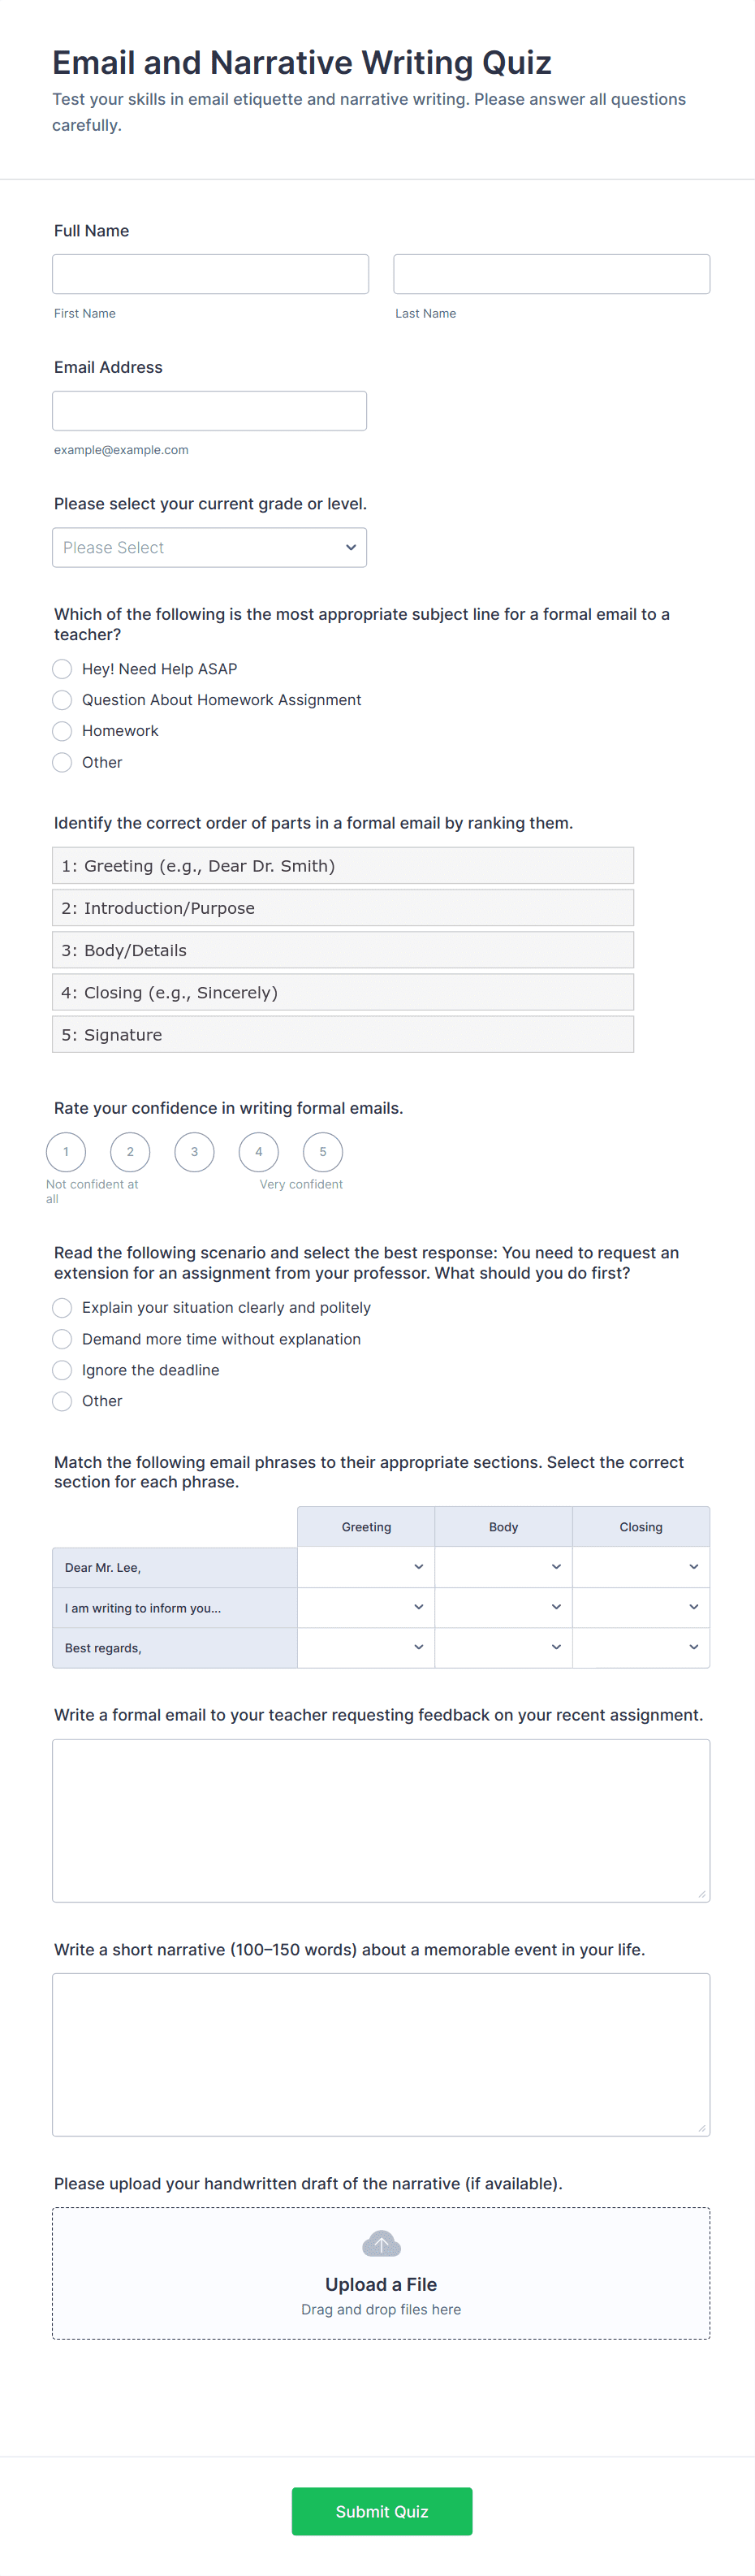755x2576 pixels.
Task: Select 'Explain your situation clearly and politely'
Action: point(62,1308)
